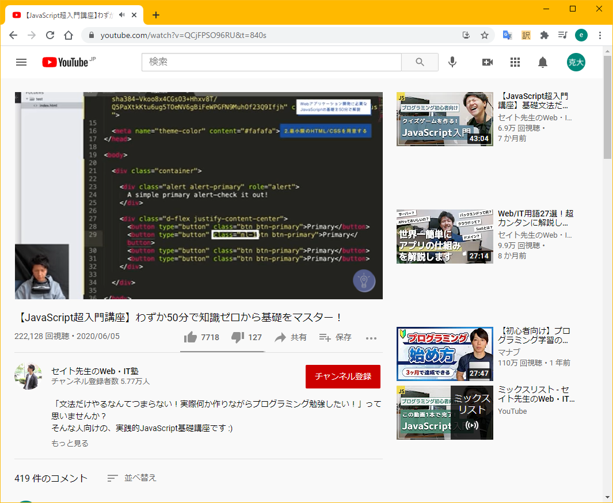The image size is (613, 503).
Task: Open thumbnail of JavaScript入門 43:04 video
Action: (x=445, y=119)
